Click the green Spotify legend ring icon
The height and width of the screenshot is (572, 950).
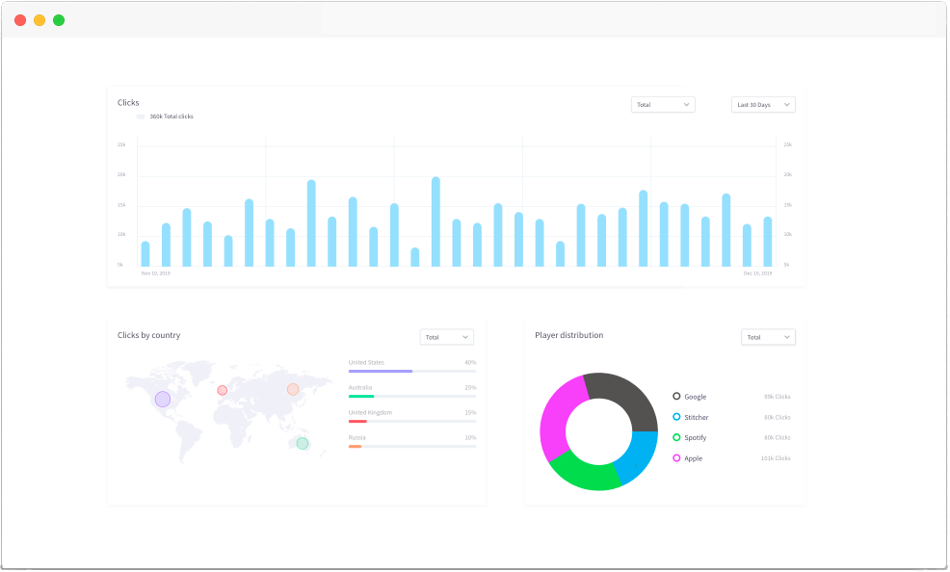pyautogui.click(x=676, y=437)
